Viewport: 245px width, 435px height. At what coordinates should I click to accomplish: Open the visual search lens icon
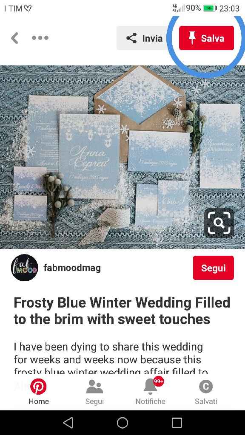click(219, 223)
